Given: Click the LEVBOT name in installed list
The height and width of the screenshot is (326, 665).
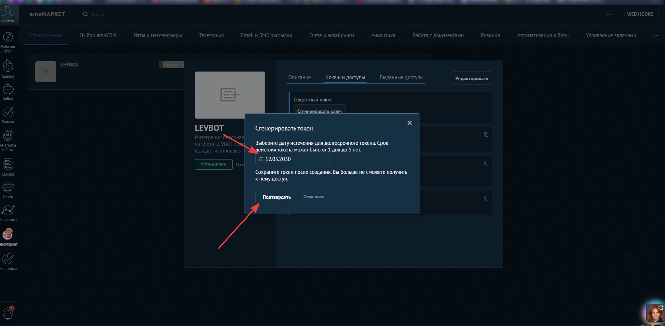Looking at the screenshot, I should (x=69, y=65).
